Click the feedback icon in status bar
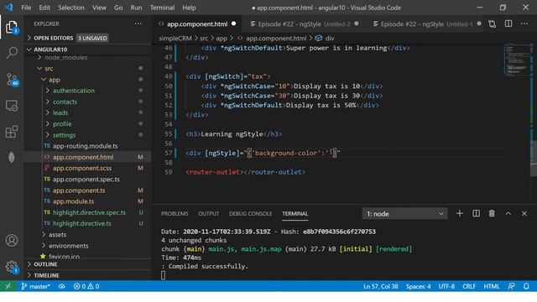 [x=511, y=286]
